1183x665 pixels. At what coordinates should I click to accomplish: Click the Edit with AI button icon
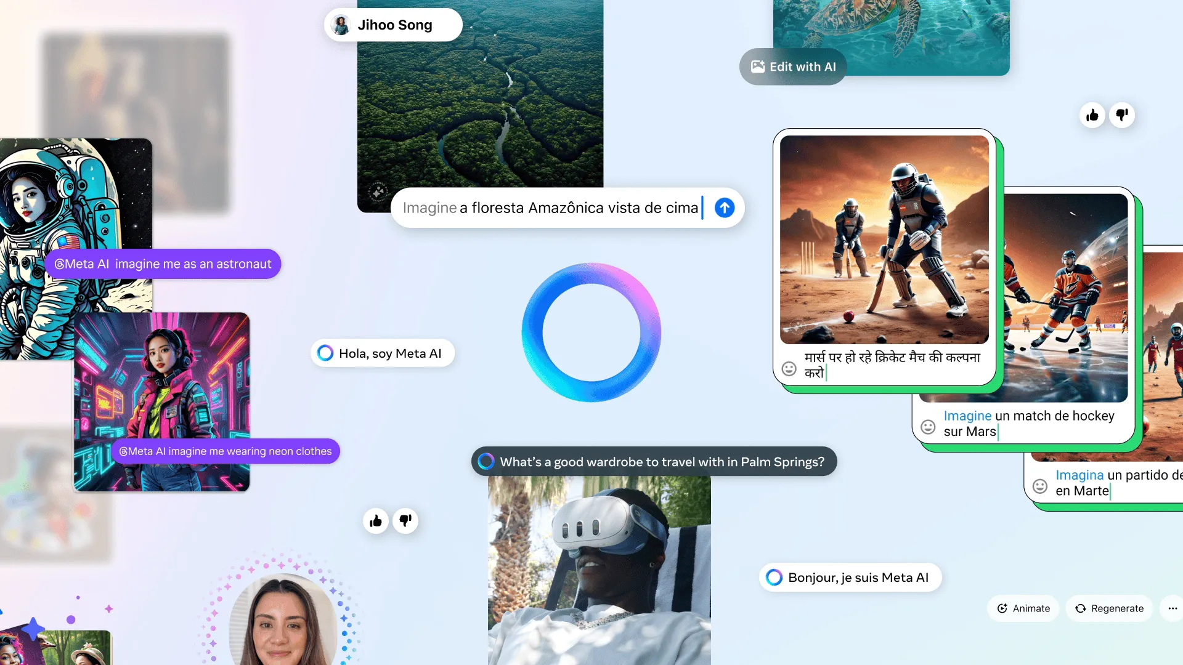tap(757, 66)
